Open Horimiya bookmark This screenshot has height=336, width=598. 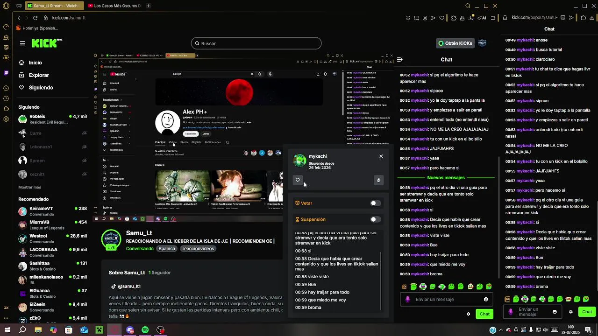[x=37, y=28]
